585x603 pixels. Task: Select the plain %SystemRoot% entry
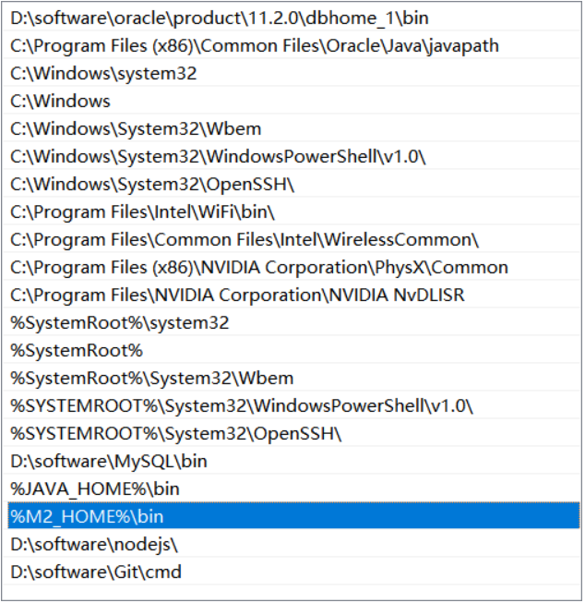(292, 350)
